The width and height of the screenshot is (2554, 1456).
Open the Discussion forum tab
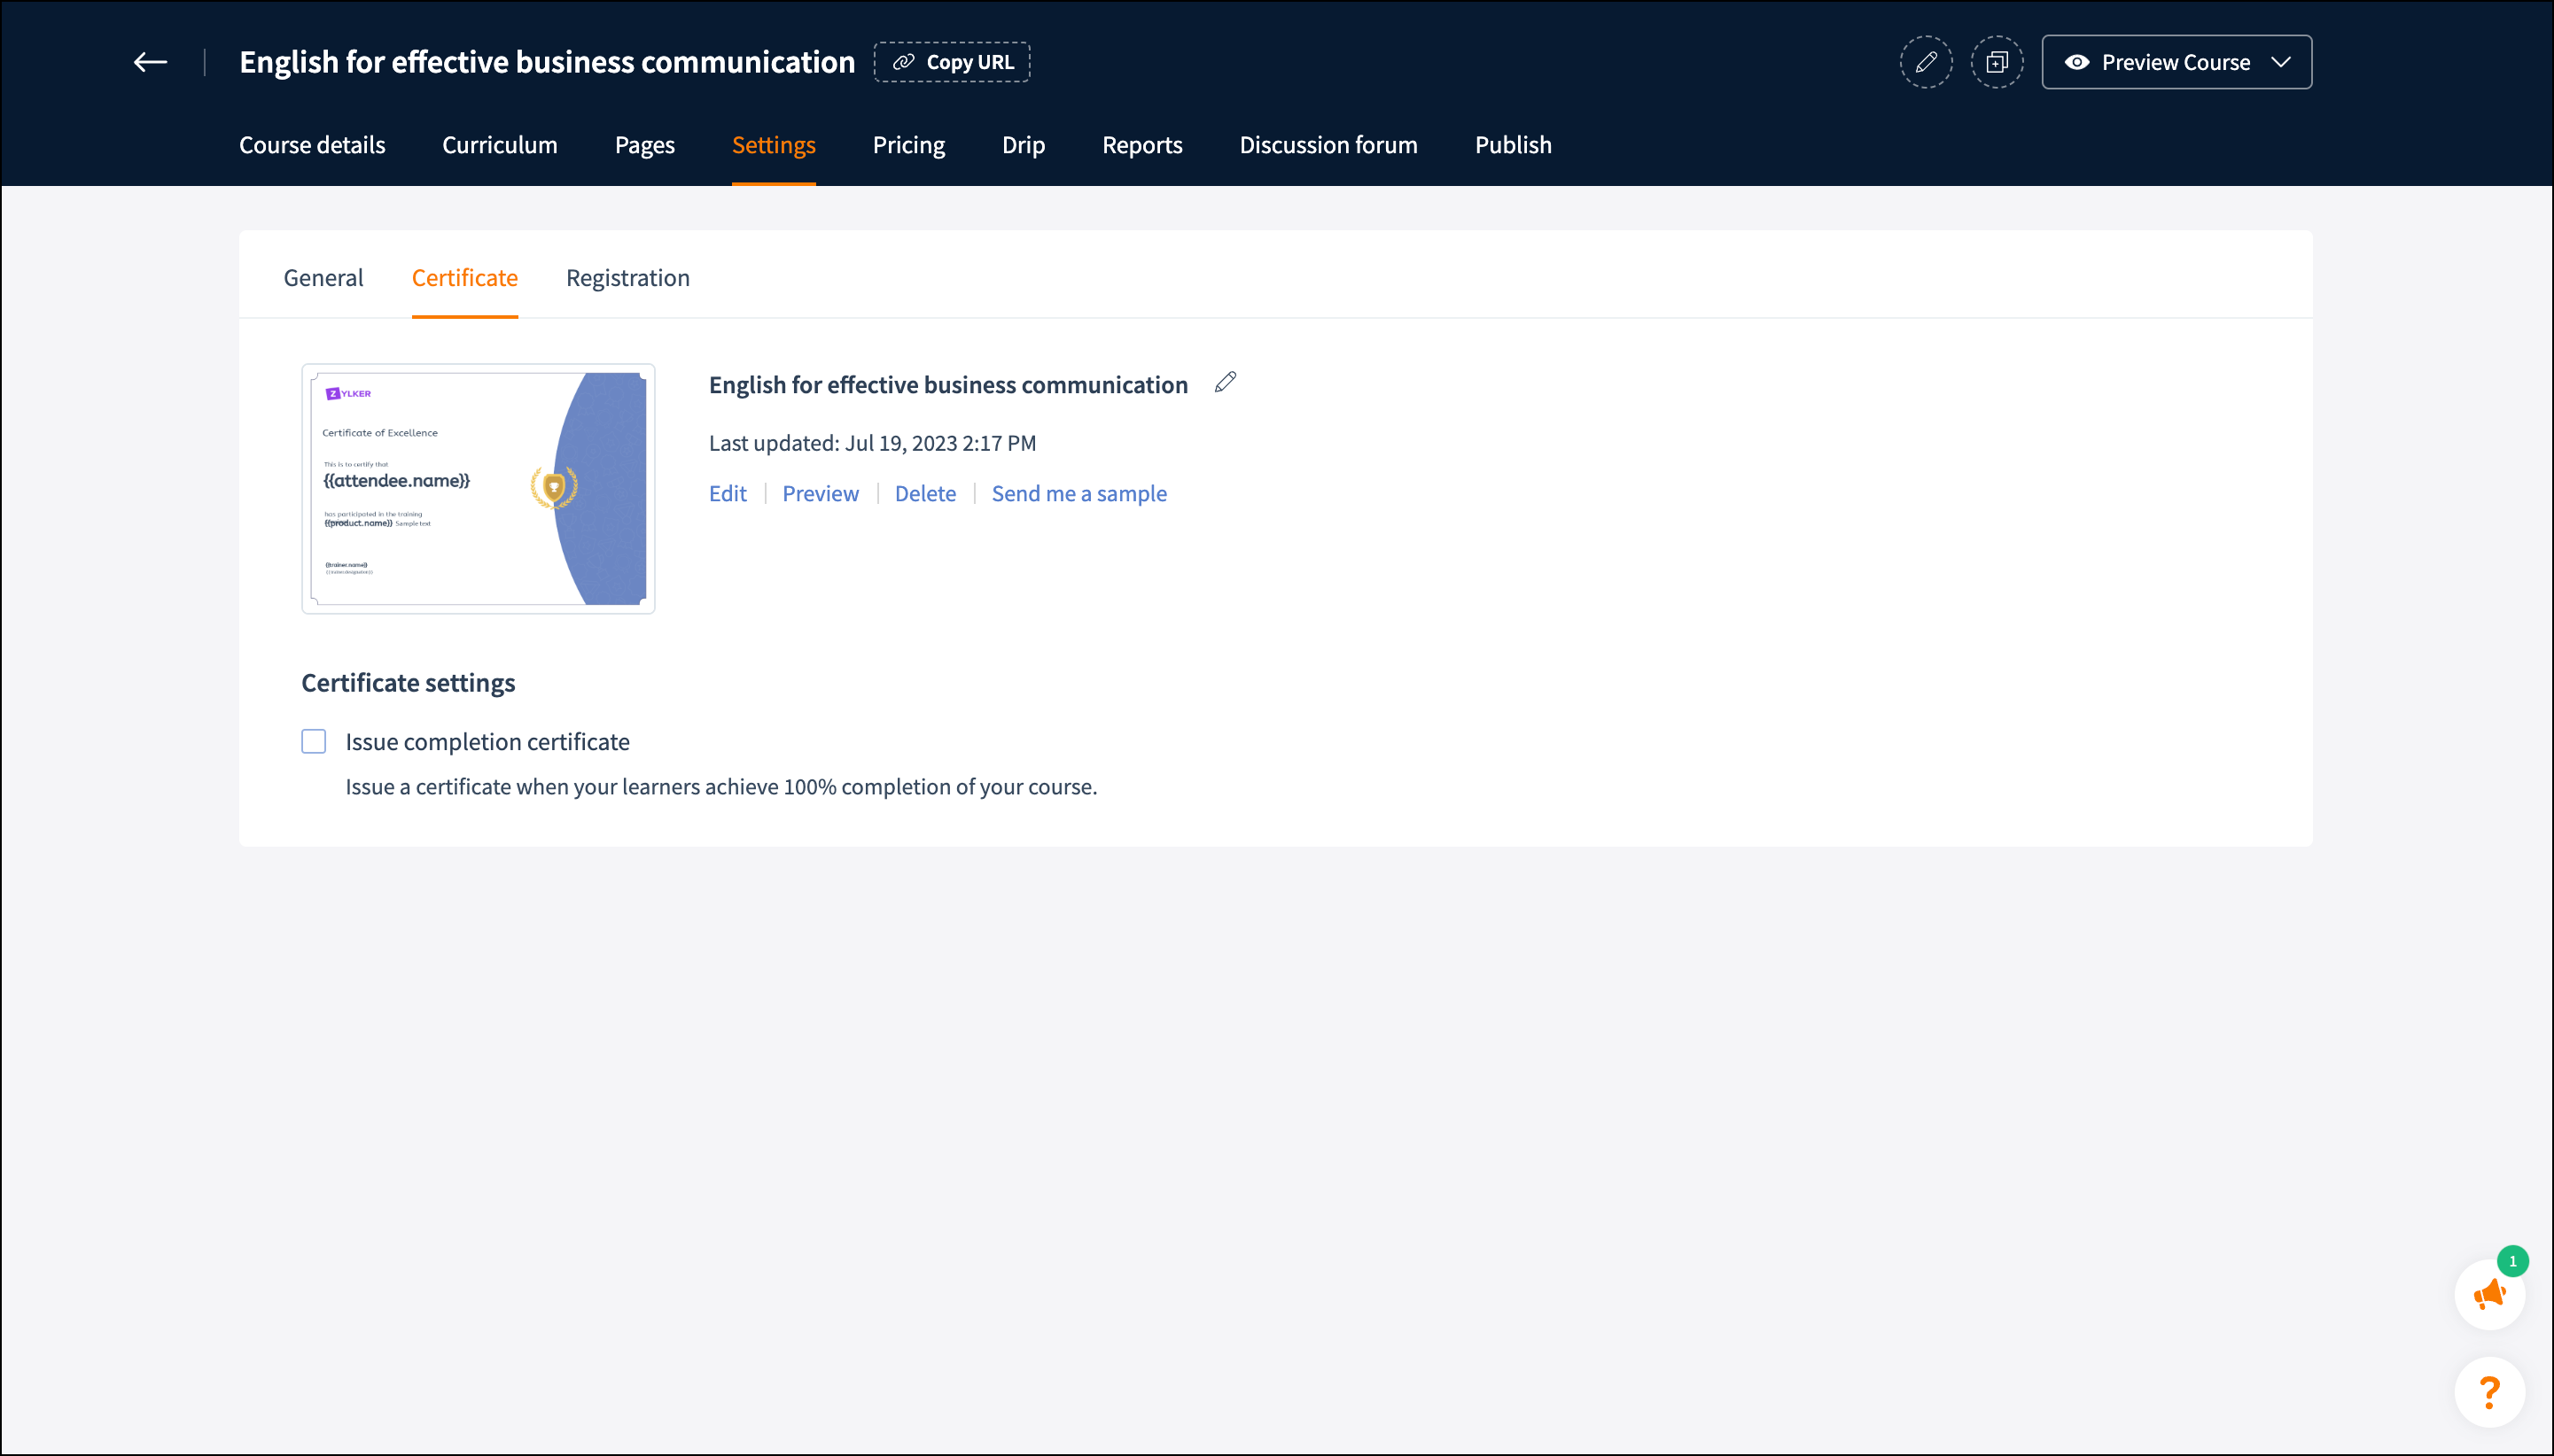tap(1328, 145)
